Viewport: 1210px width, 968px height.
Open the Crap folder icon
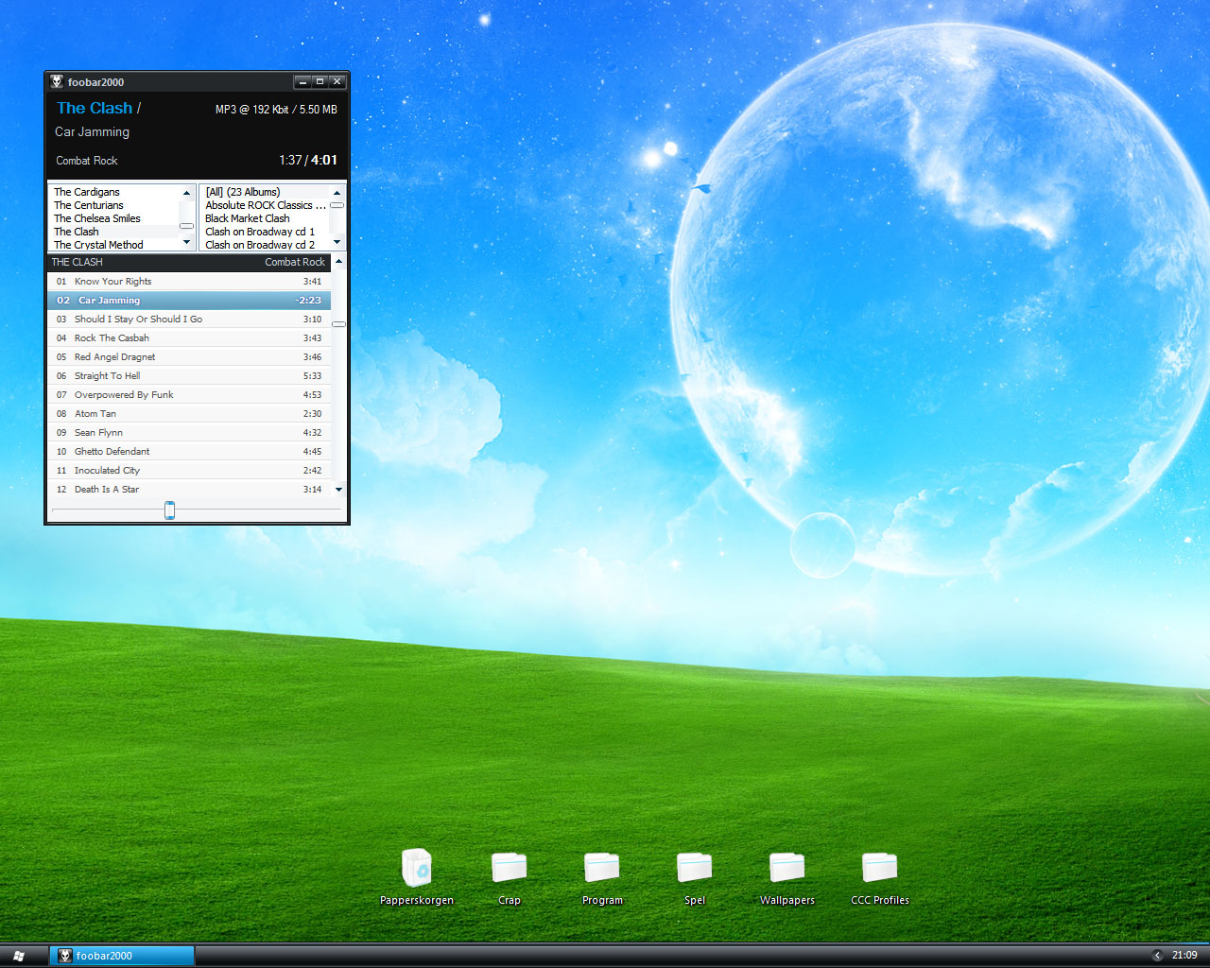509,868
